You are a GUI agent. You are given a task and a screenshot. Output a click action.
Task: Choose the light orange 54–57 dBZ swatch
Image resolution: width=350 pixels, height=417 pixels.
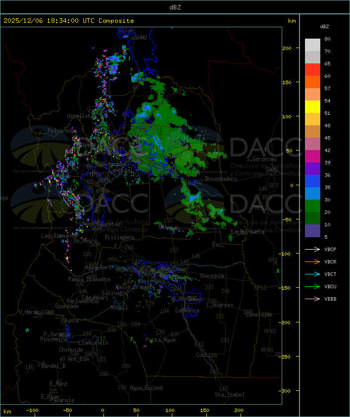312,95
